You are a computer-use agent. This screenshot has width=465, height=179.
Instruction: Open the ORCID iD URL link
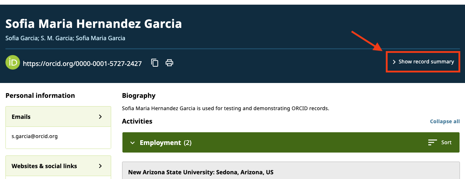82,64
